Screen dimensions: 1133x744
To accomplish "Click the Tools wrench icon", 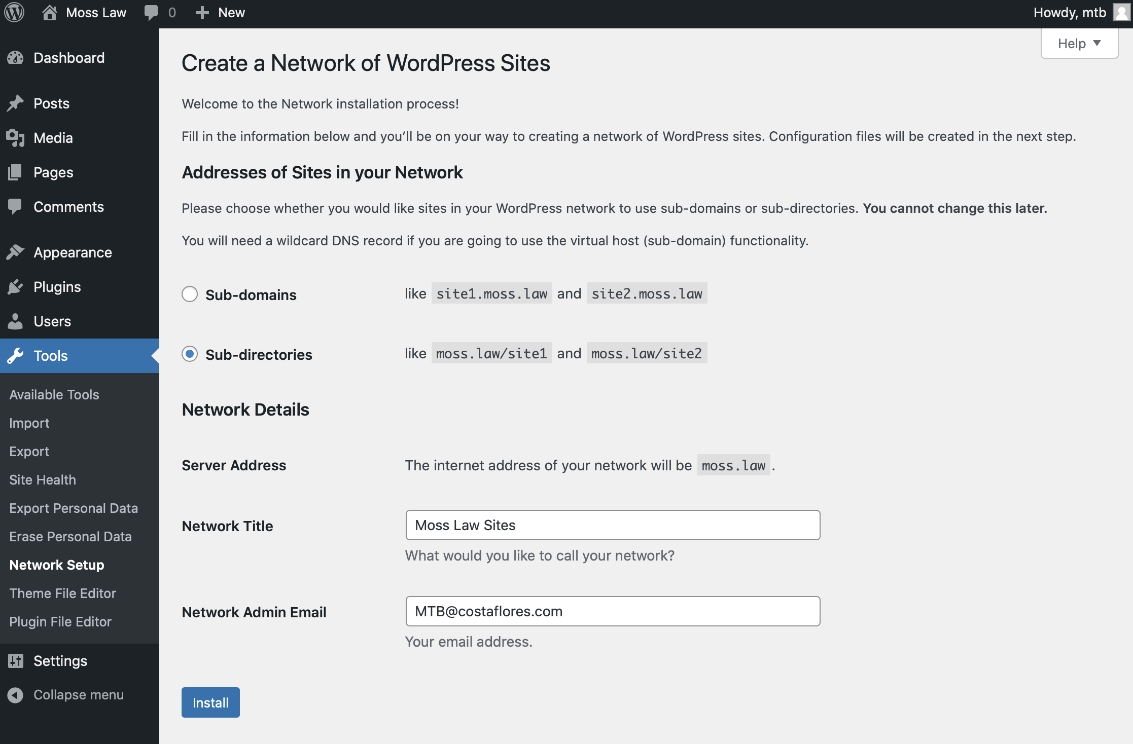I will (x=16, y=356).
